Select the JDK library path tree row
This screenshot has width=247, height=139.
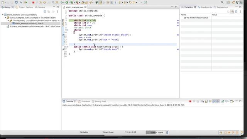point(34,27)
